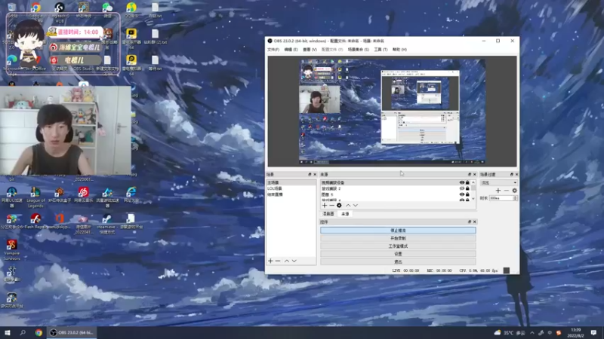The image size is (604, 339).
Task: Open the Help menu in OBS
Action: (399, 50)
